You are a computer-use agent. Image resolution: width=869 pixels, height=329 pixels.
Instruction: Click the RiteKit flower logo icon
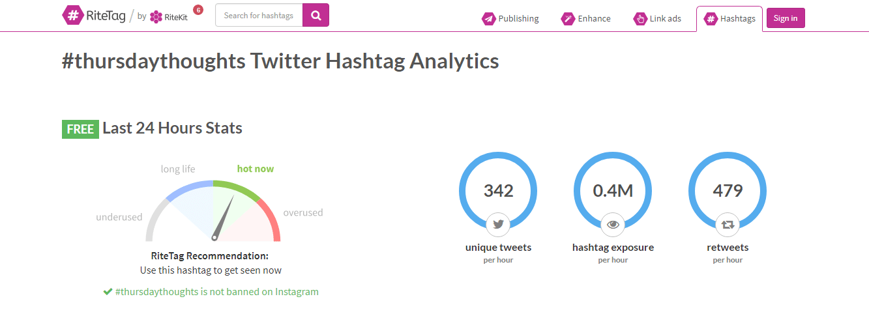(x=156, y=17)
